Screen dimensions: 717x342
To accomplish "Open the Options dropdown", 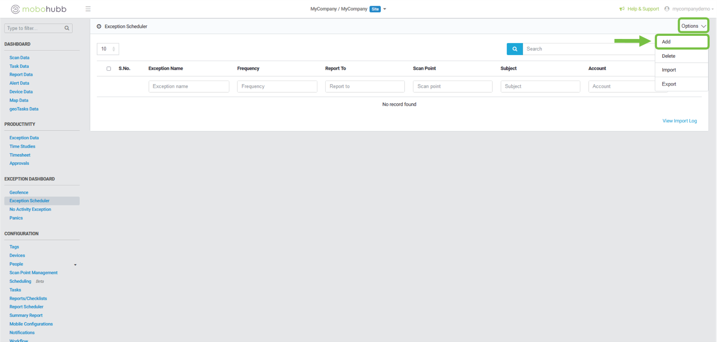I will 693,26.
